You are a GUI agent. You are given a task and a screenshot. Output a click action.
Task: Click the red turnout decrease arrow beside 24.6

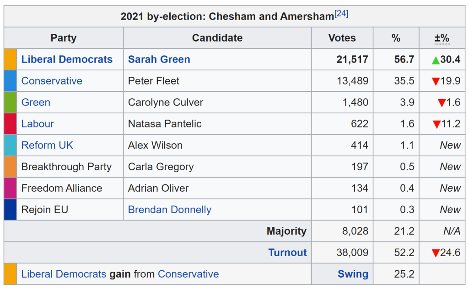pyautogui.click(x=436, y=253)
